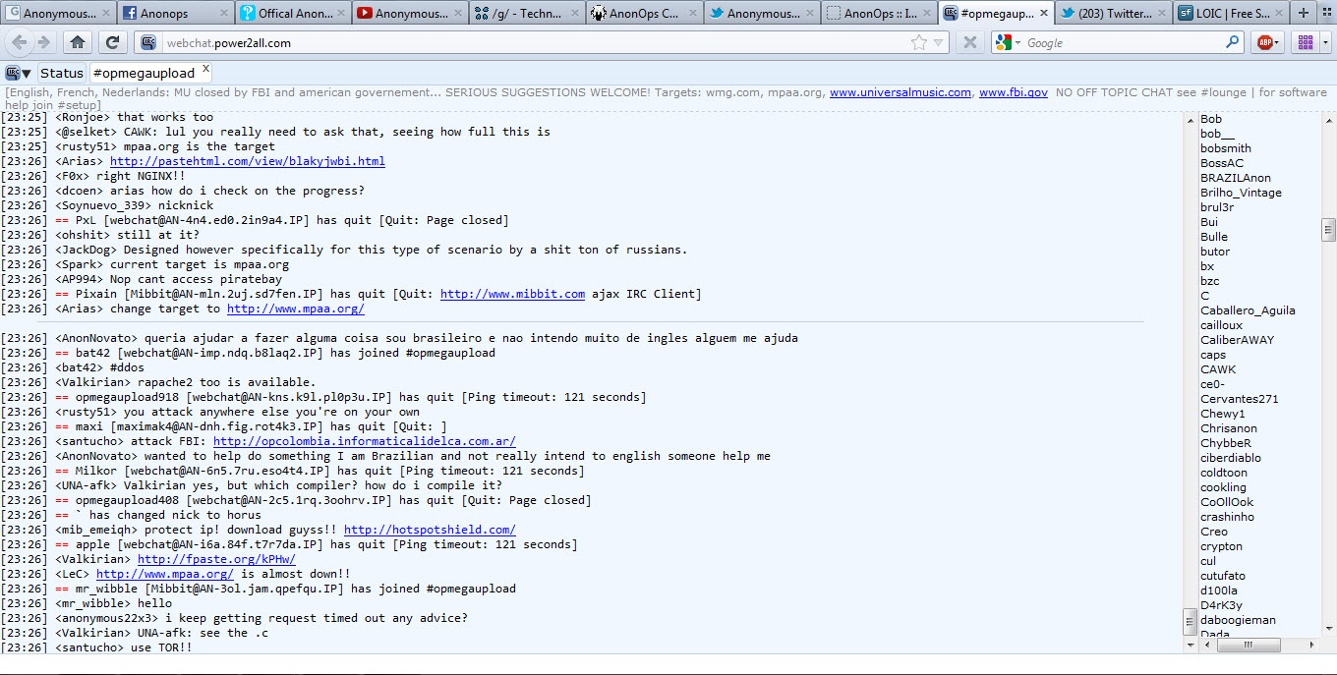Switch to the Anonops Facebook browser tab

tap(176, 14)
